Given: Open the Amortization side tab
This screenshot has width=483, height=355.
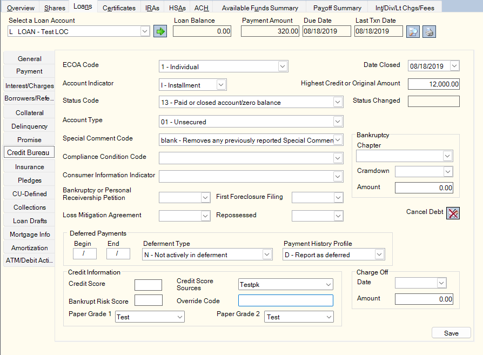Looking at the screenshot, I should click(29, 248).
